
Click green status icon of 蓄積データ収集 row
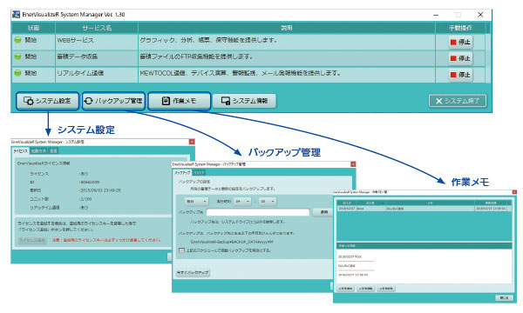17,57
